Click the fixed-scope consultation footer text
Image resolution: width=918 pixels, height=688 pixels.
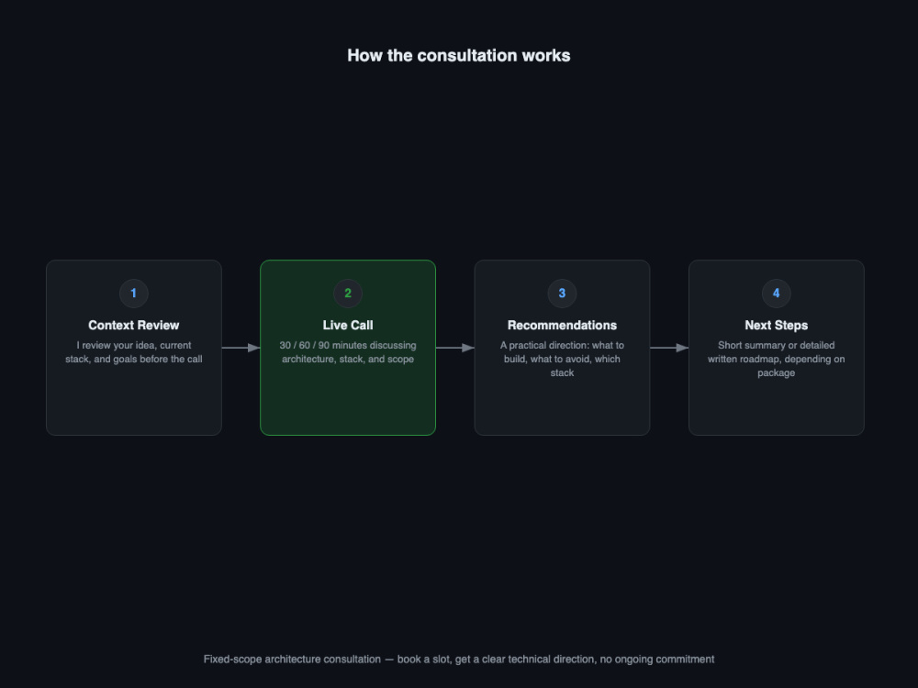click(x=459, y=660)
